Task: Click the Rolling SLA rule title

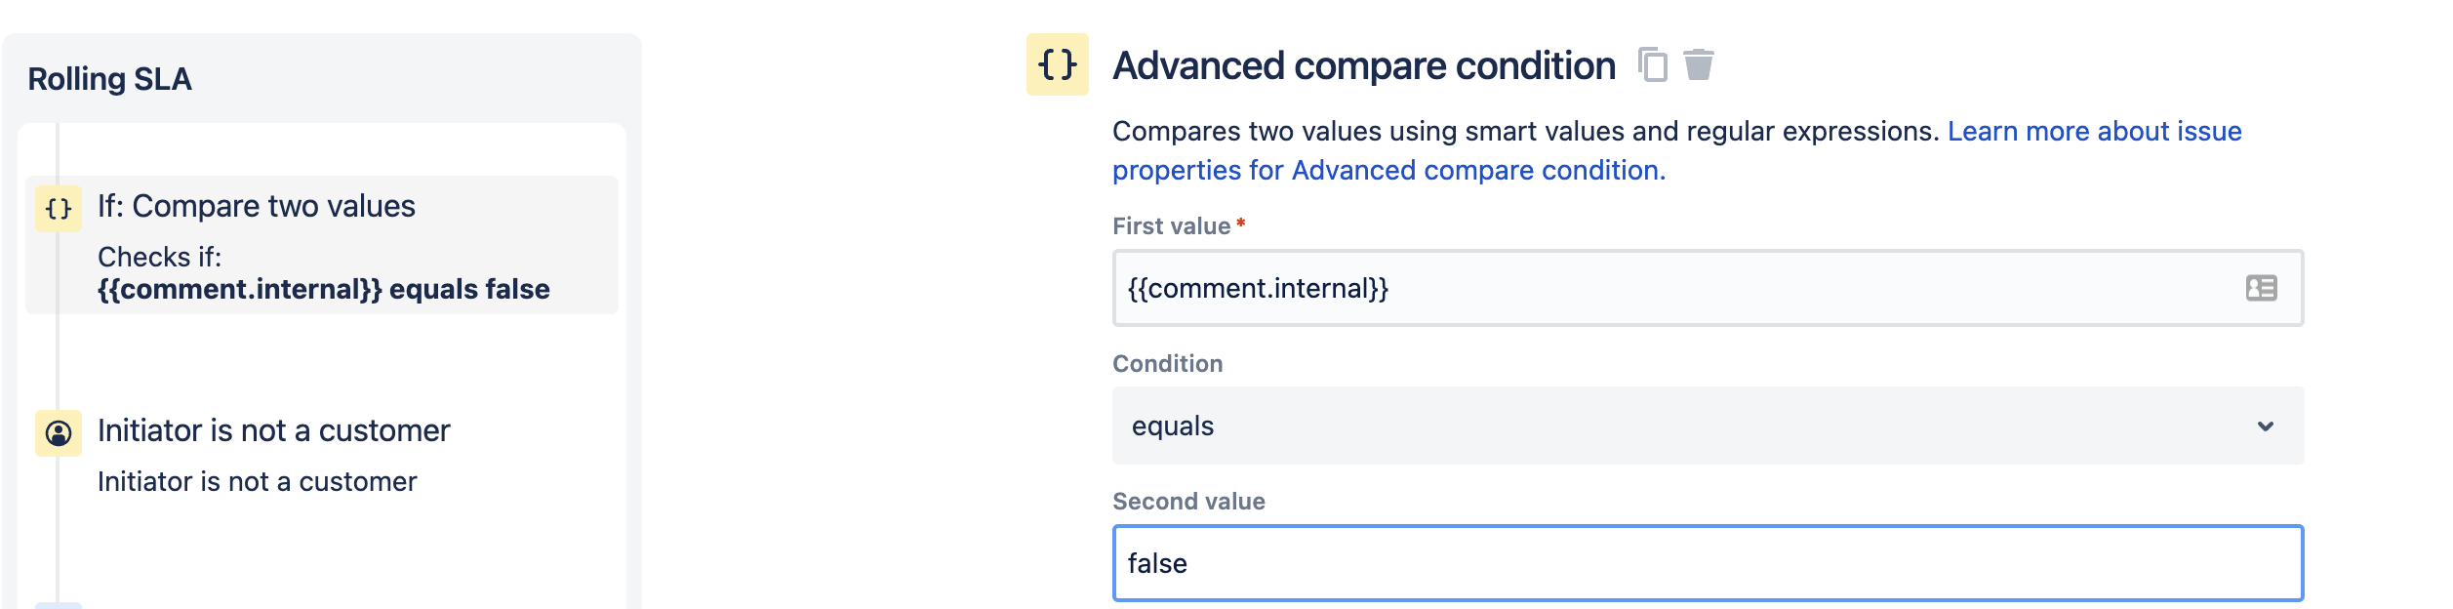Action: (109, 79)
